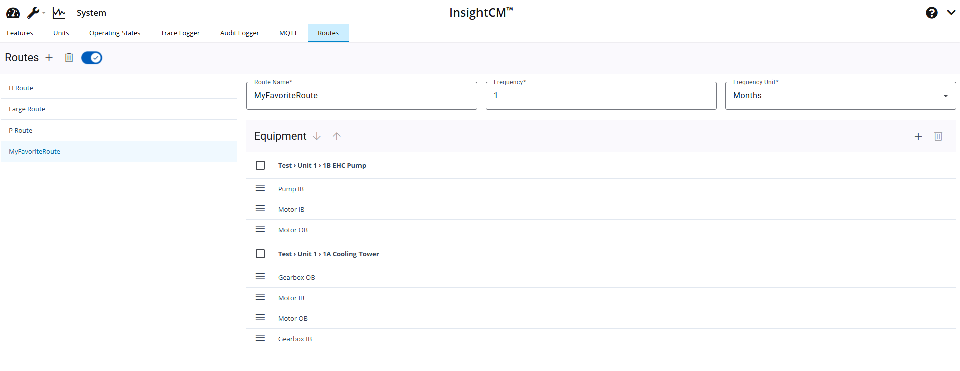The height and width of the screenshot is (371, 960).
Task: Click the reorder handle for Gearbox OB
Action: [260, 276]
